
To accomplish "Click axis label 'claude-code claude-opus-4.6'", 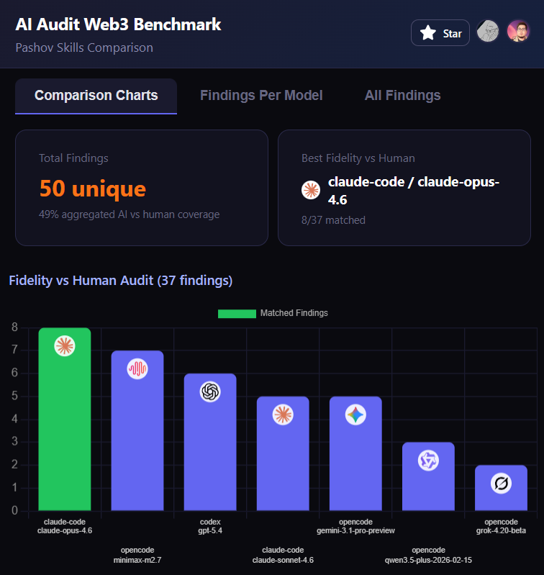I will (65, 526).
